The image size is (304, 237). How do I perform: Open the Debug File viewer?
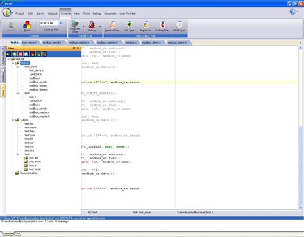pos(162,26)
